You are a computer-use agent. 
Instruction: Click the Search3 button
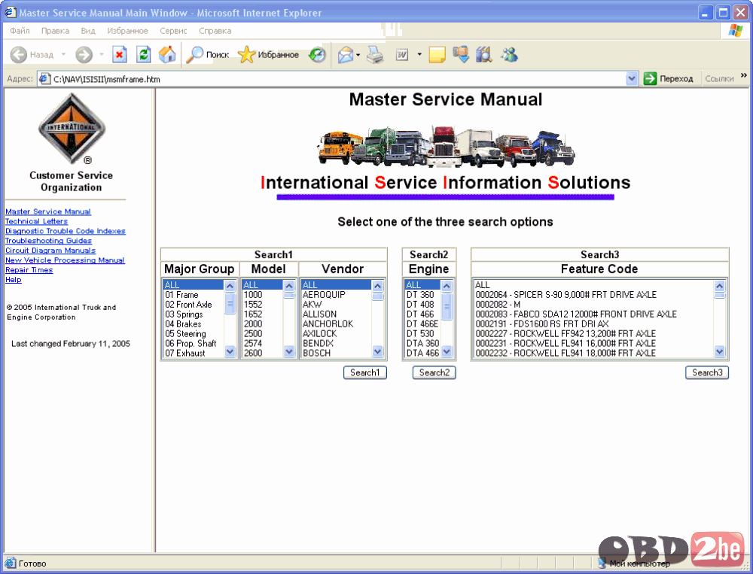pos(707,372)
